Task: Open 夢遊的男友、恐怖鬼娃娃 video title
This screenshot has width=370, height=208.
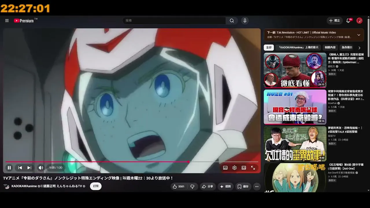Action: tap(345, 130)
